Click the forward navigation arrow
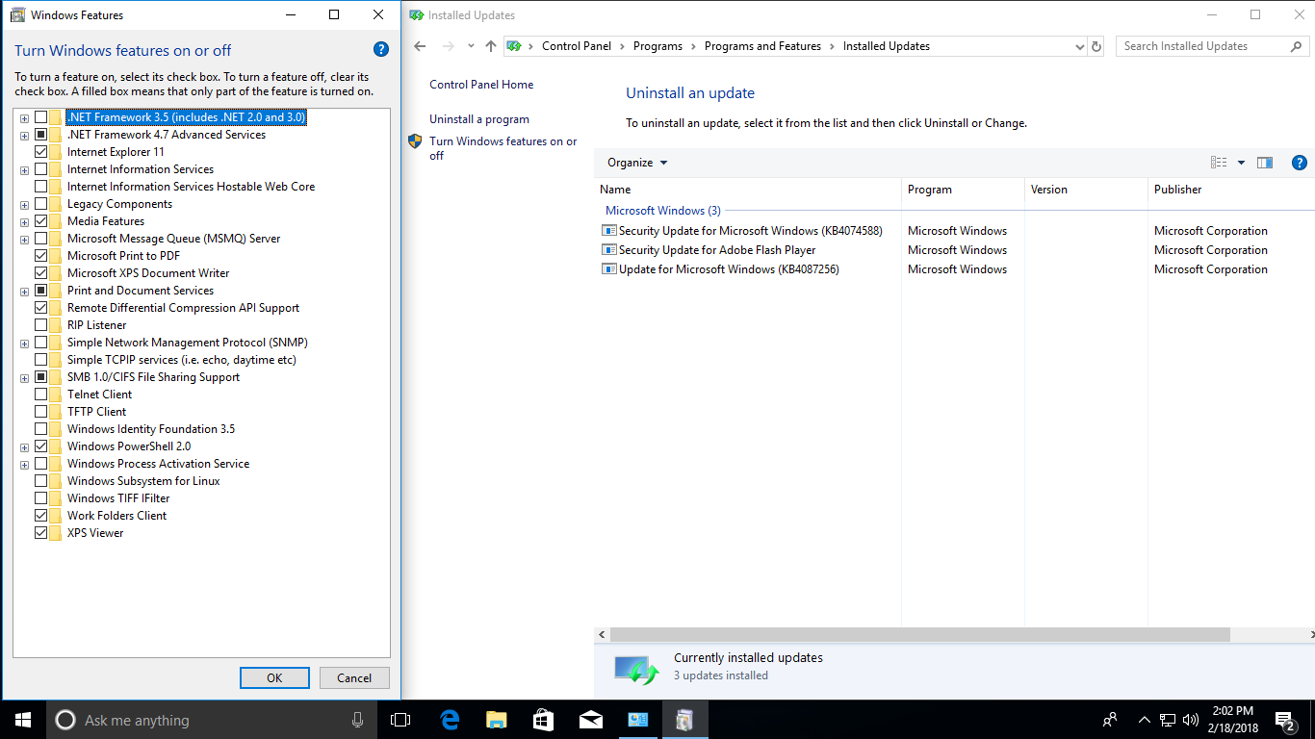Viewport: 1315px width, 739px height. coord(448,46)
